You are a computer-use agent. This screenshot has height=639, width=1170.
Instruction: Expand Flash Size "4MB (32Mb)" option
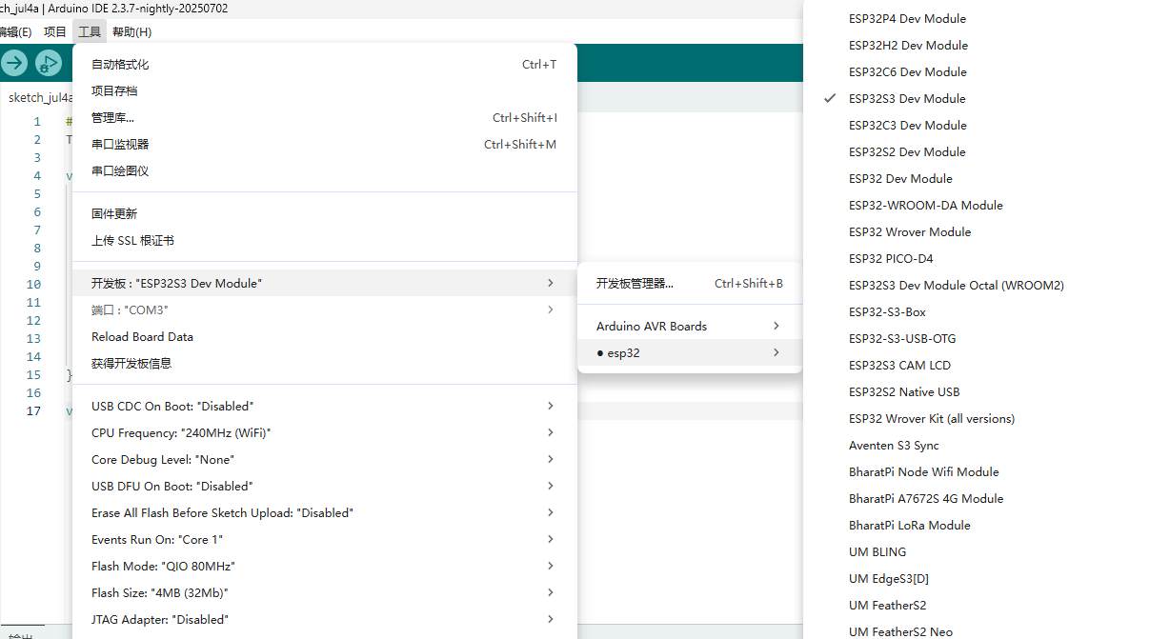point(325,593)
